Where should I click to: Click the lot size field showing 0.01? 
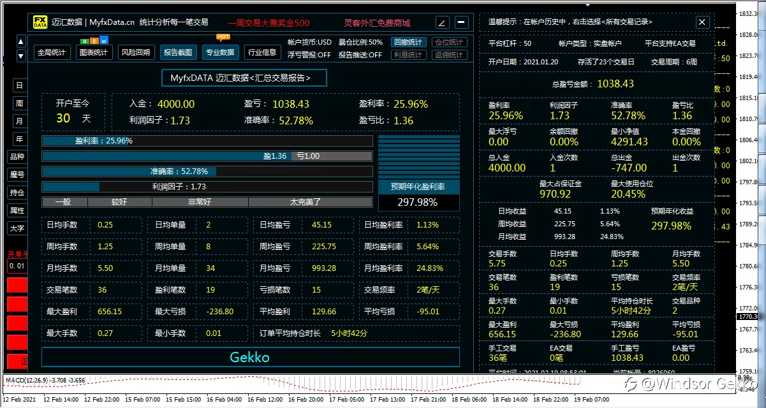pos(17,266)
